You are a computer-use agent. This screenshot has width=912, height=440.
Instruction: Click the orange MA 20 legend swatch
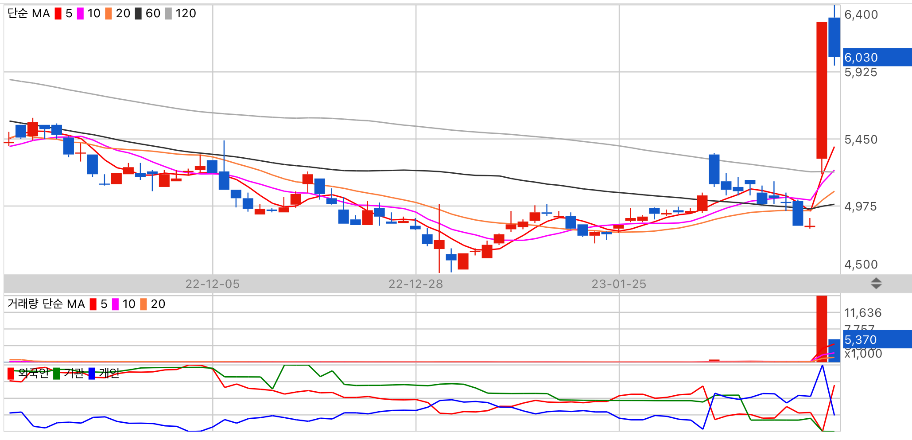109,14
